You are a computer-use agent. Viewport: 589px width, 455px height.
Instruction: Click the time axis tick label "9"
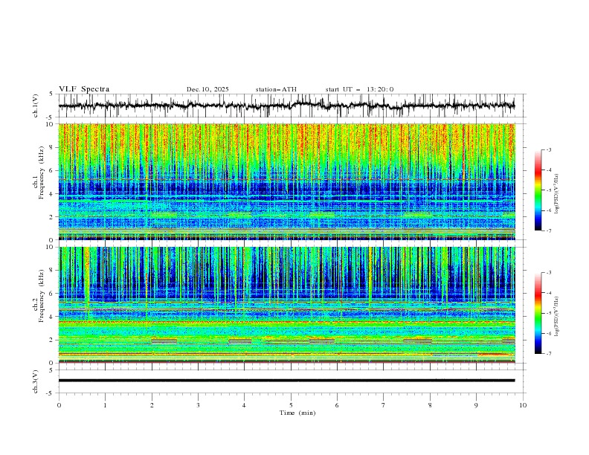coord(476,405)
